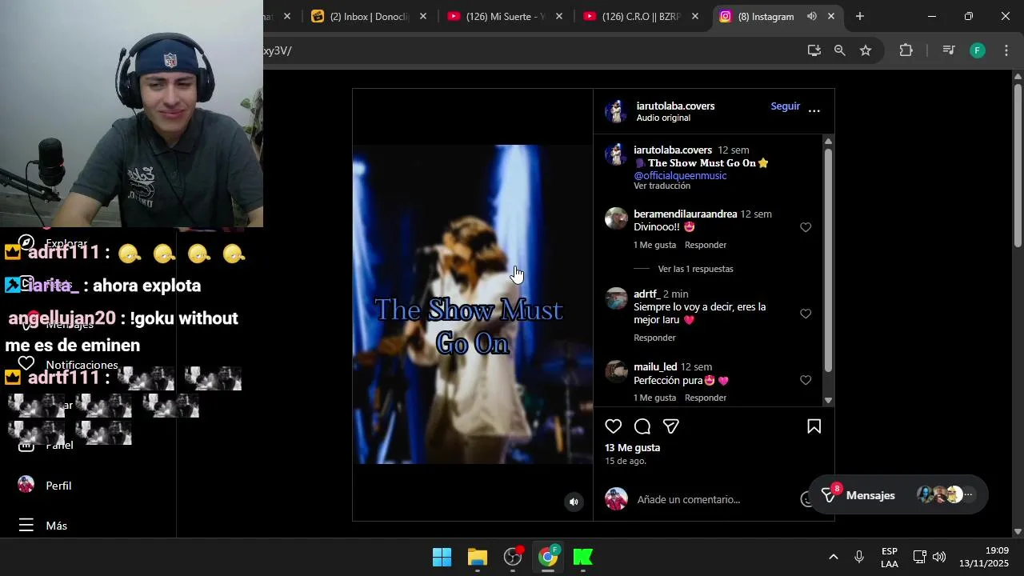Show hidden system tray icons
This screenshot has width=1024, height=576.
coord(833,557)
